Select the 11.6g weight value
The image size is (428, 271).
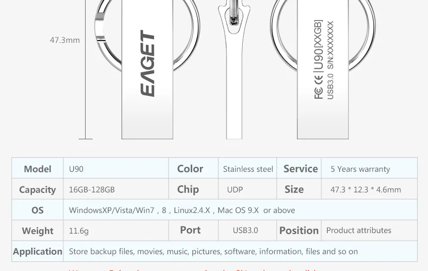[x=79, y=231]
